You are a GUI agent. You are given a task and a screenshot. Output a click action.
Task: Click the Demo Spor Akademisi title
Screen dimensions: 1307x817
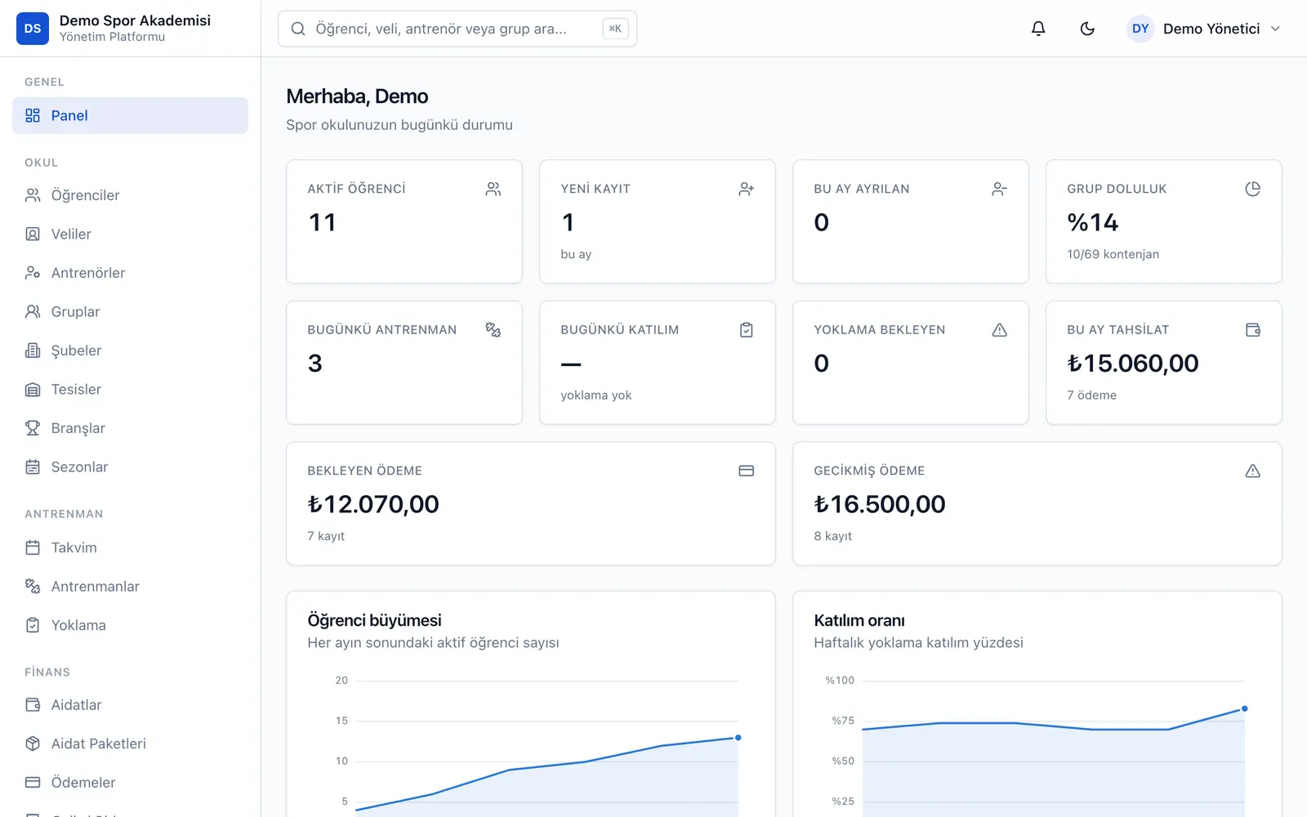(x=135, y=20)
